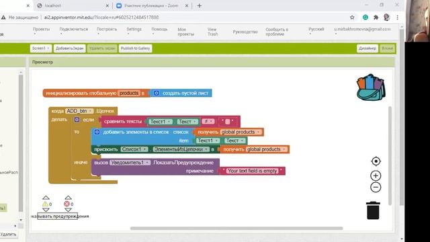Open ЭлементыИзЦепочки property dropdown
The image size is (430, 242).
181,149
